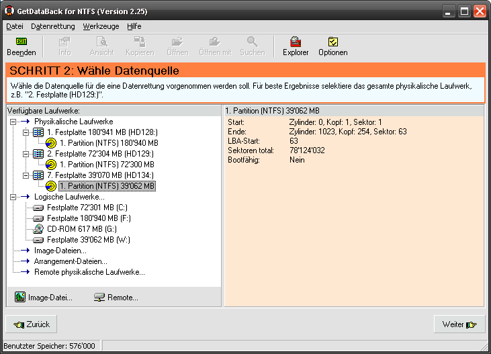Select Remote physikalische Laufwerke... tree entry
The height and width of the screenshot is (354, 491).
tap(89, 272)
